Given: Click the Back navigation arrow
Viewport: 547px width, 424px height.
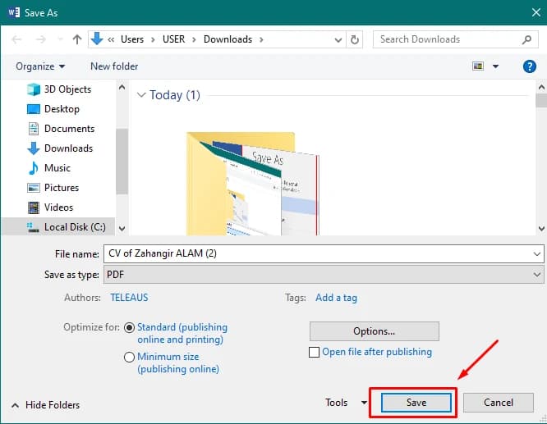Looking at the screenshot, I should (16, 39).
